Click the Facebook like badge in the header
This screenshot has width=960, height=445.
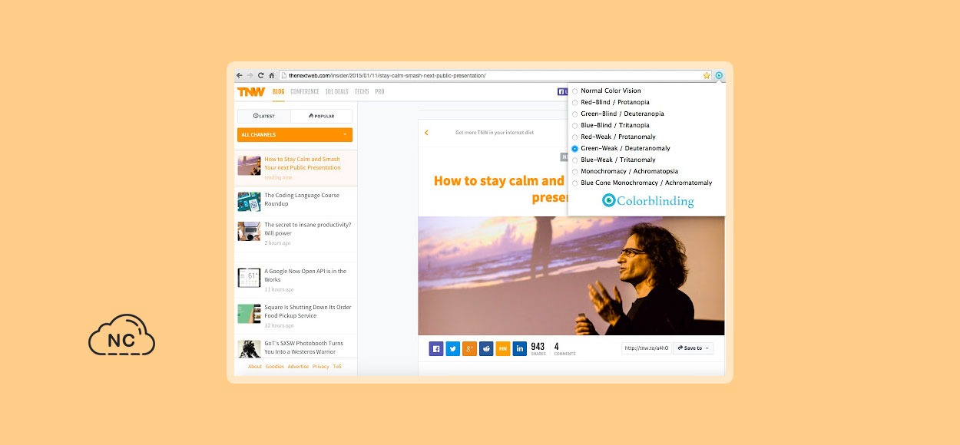pos(563,92)
